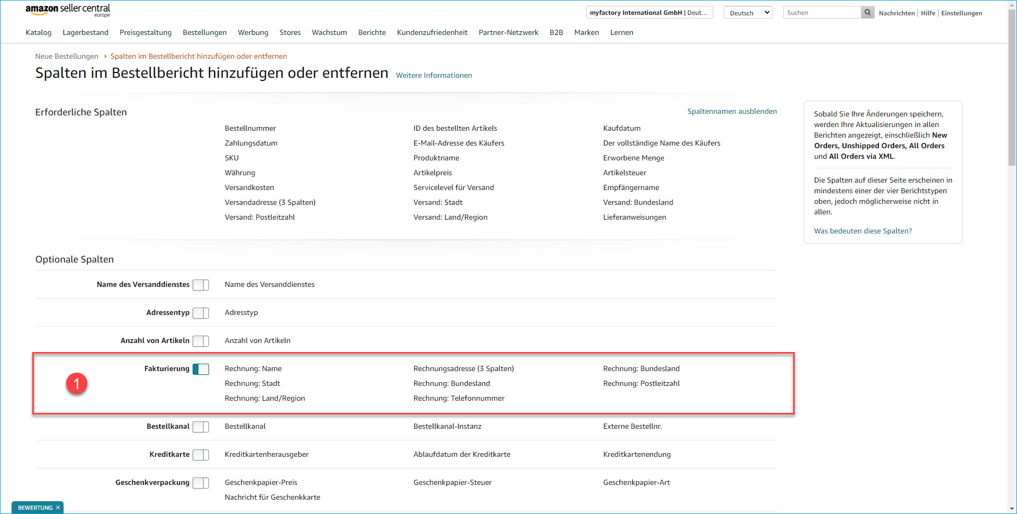Close the BEWERTUNG feedback tab

click(58, 508)
